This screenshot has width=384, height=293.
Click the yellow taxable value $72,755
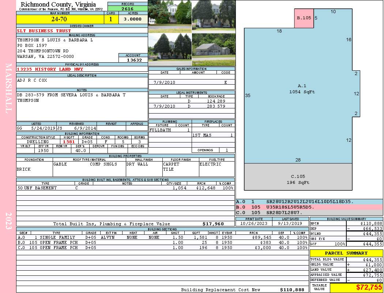356,288
